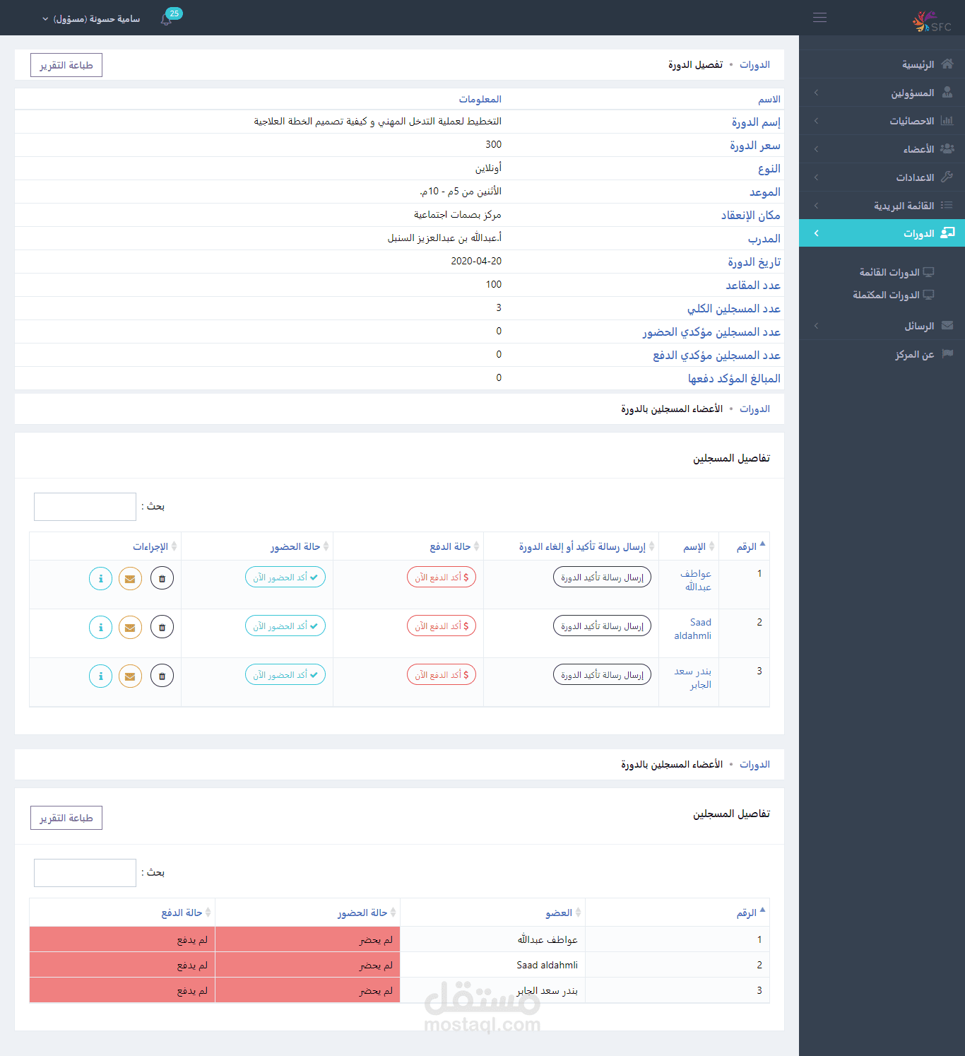Expand the المسؤولين sidebar menu
This screenshot has width=965, height=1056.
[x=882, y=93]
